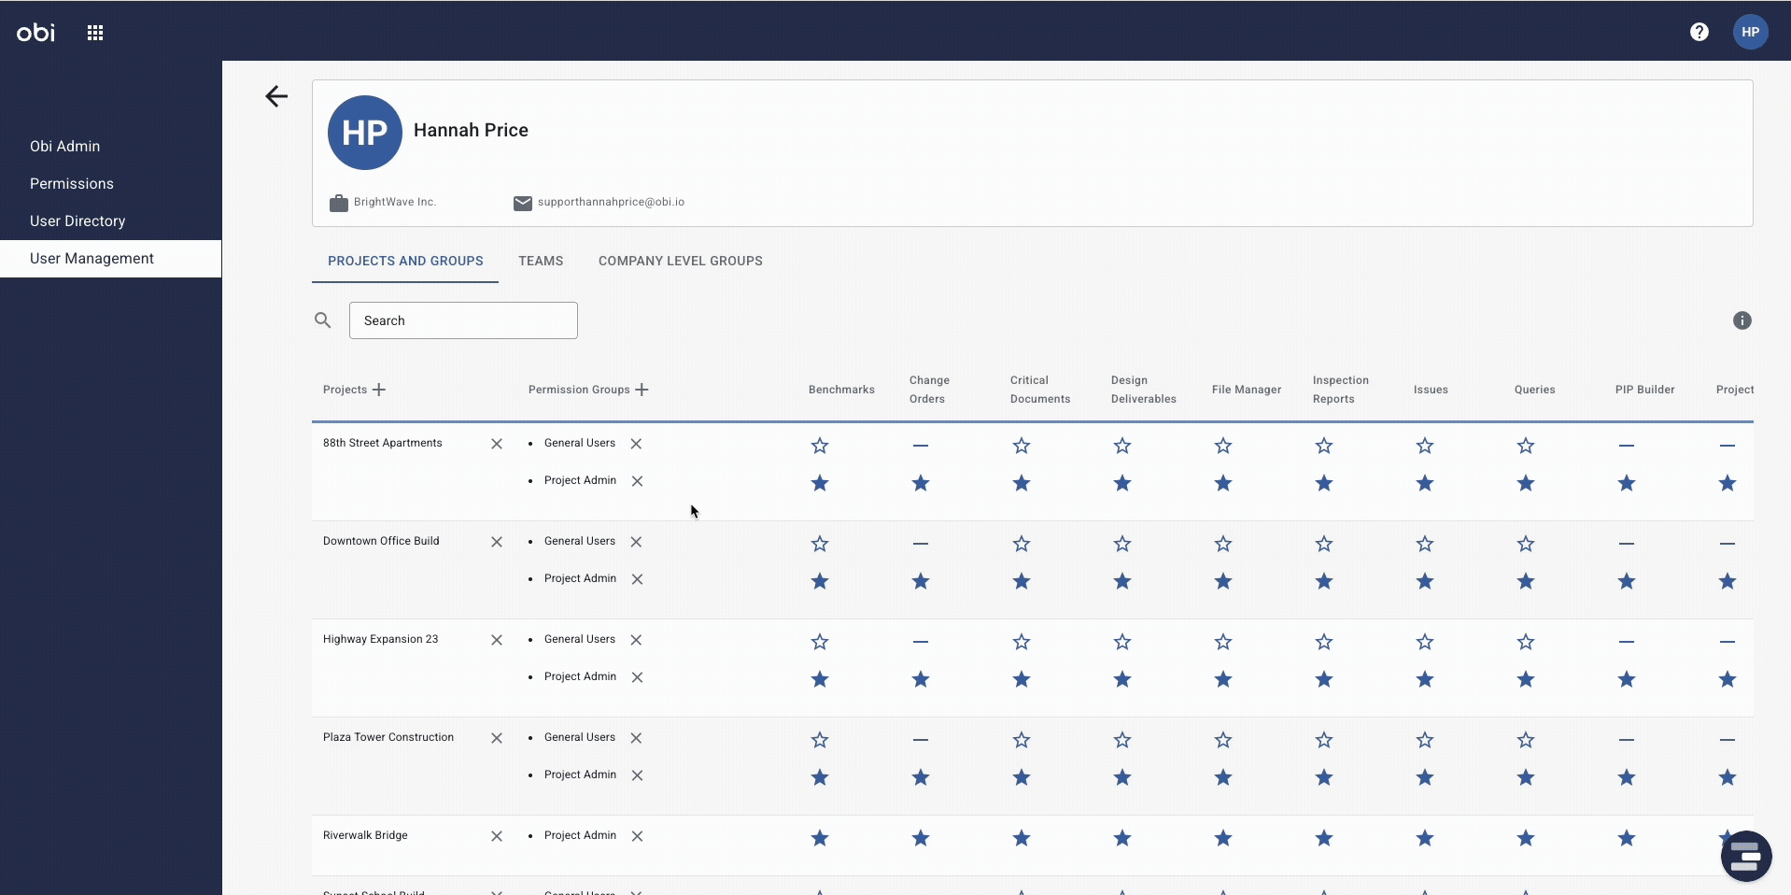Remove the Highway Expansion 23 project
This screenshot has width=1791, height=895.
[497, 640]
